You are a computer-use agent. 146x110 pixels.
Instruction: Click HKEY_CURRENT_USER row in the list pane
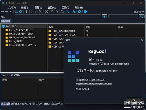click(63, 35)
